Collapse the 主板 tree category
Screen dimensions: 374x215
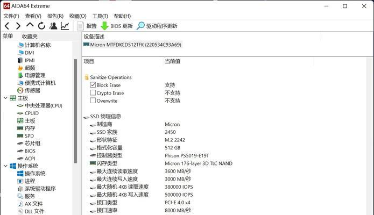[5, 98]
